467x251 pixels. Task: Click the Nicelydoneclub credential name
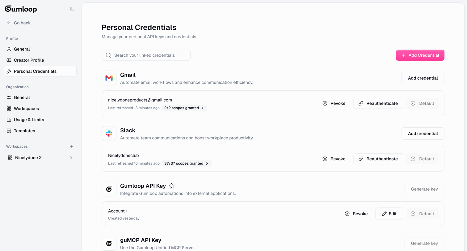click(124, 155)
